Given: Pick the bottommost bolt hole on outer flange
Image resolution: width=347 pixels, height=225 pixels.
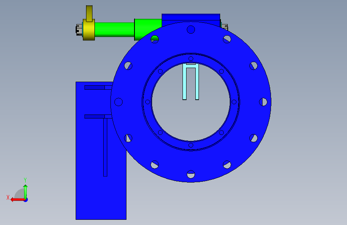Looking at the screenshot, I should tap(191, 174).
